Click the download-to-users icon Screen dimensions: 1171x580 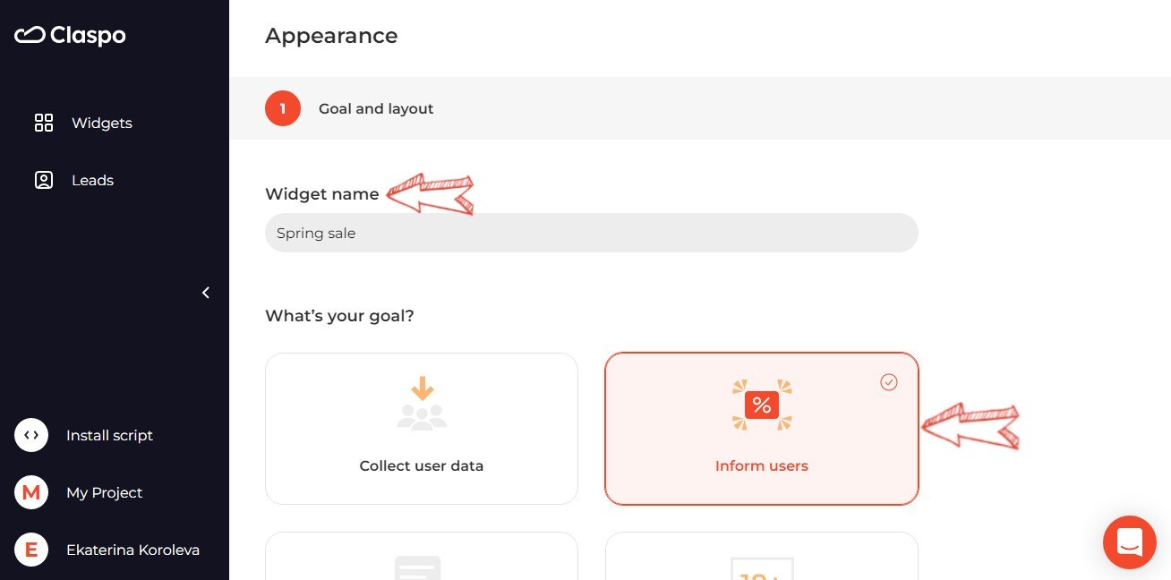[422, 403]
